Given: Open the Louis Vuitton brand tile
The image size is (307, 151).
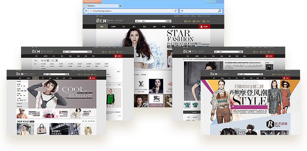Looking at the screenshot, I should click(141, 86).
